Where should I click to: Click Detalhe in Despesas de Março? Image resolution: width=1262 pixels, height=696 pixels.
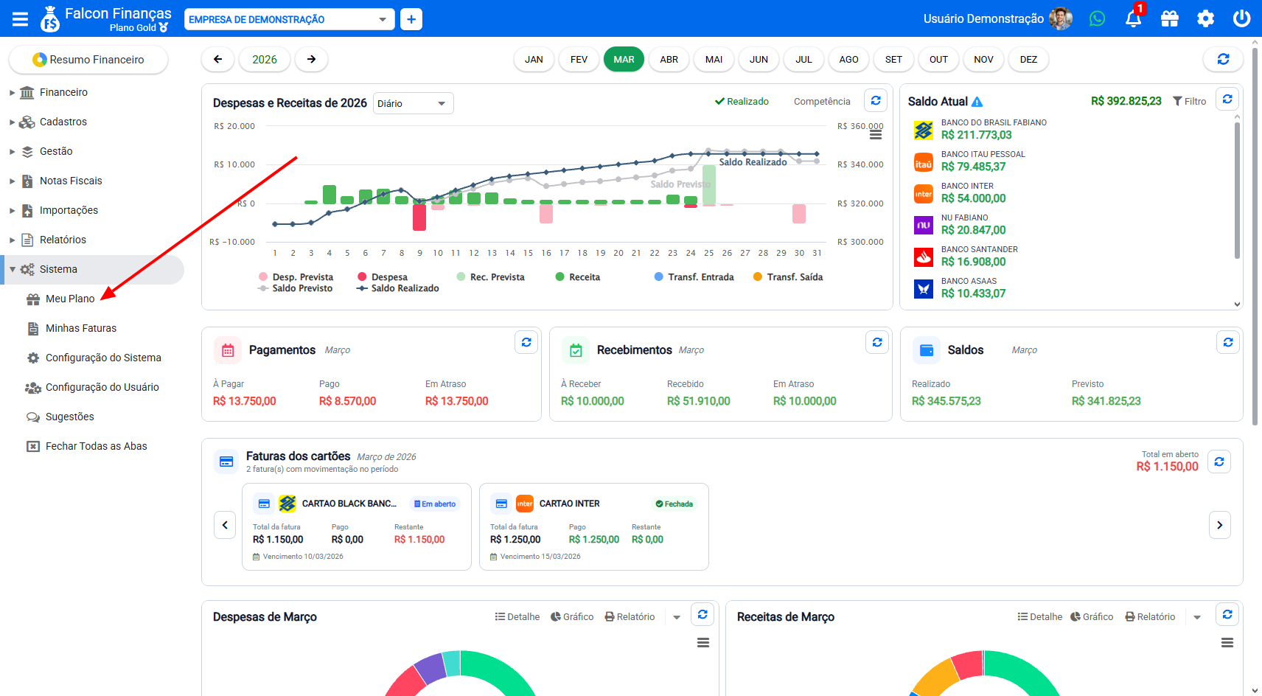pos(517,617)
